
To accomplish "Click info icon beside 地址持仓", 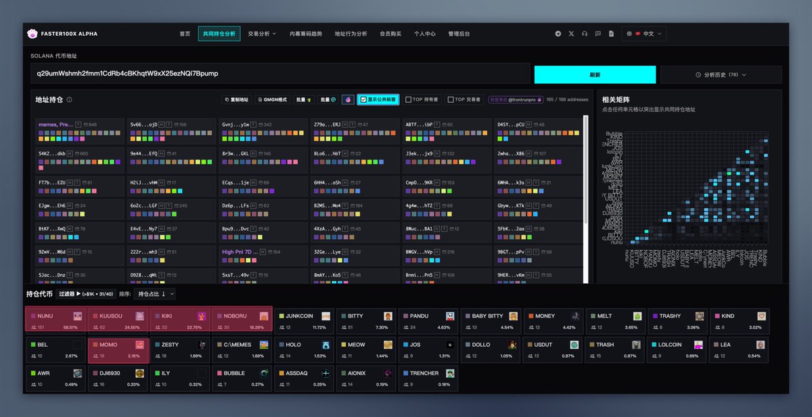I will point(69,99).
